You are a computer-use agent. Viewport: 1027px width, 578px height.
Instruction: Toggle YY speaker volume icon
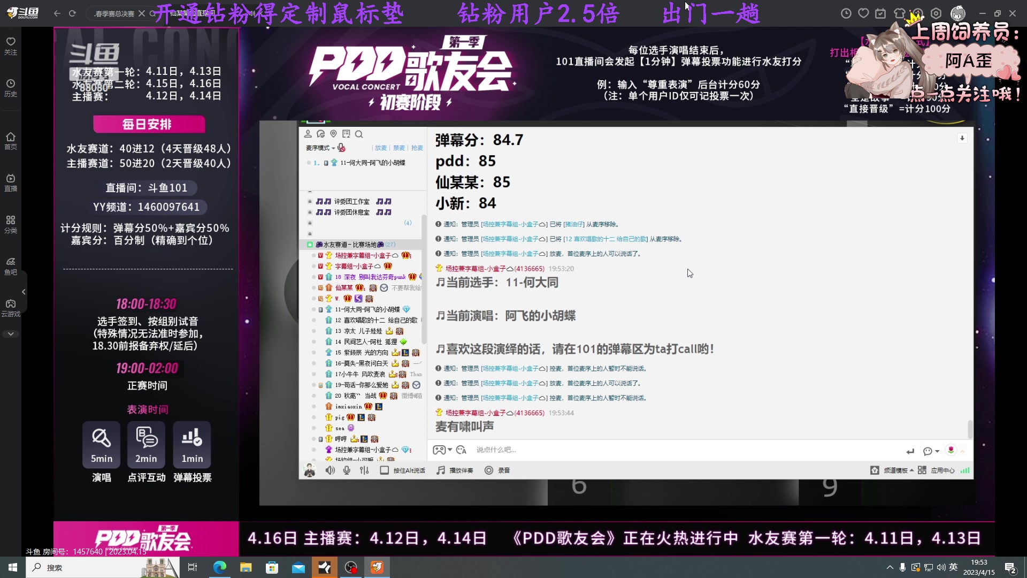(330, 470)
